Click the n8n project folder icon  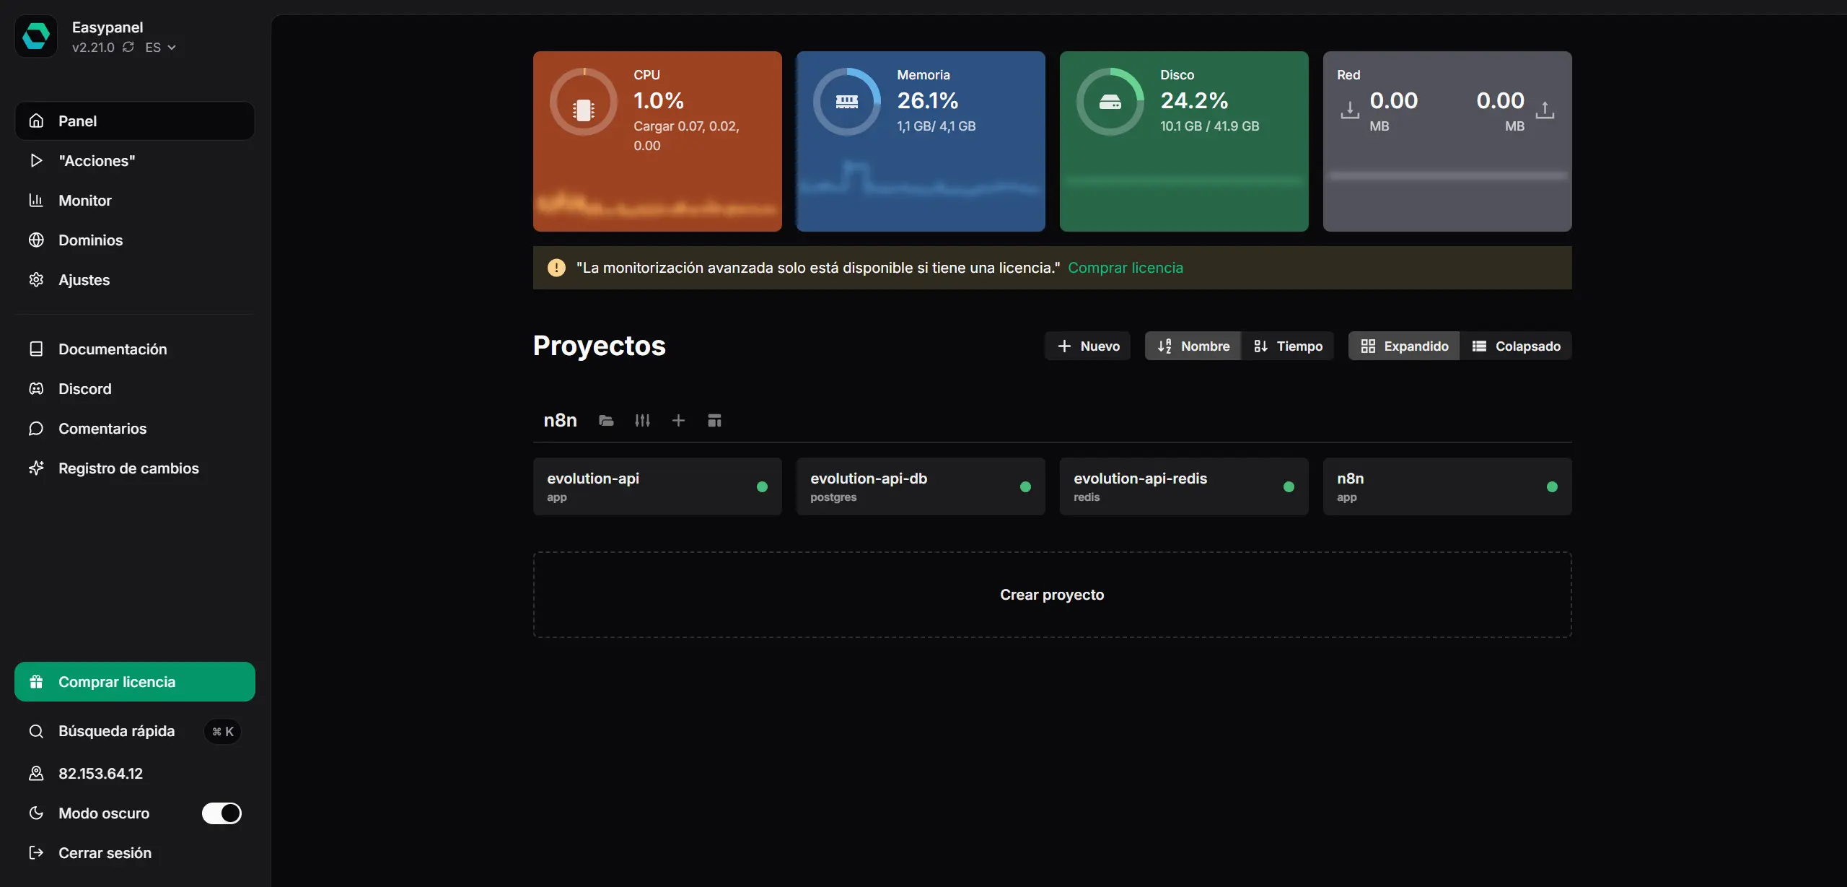[x=606, y=420]
